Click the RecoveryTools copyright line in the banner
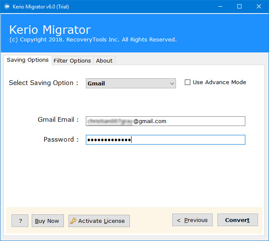 (93, 40)
